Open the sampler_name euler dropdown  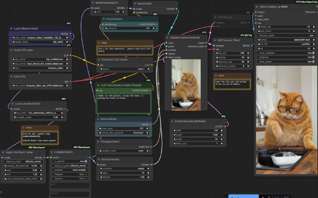[124, 151]
